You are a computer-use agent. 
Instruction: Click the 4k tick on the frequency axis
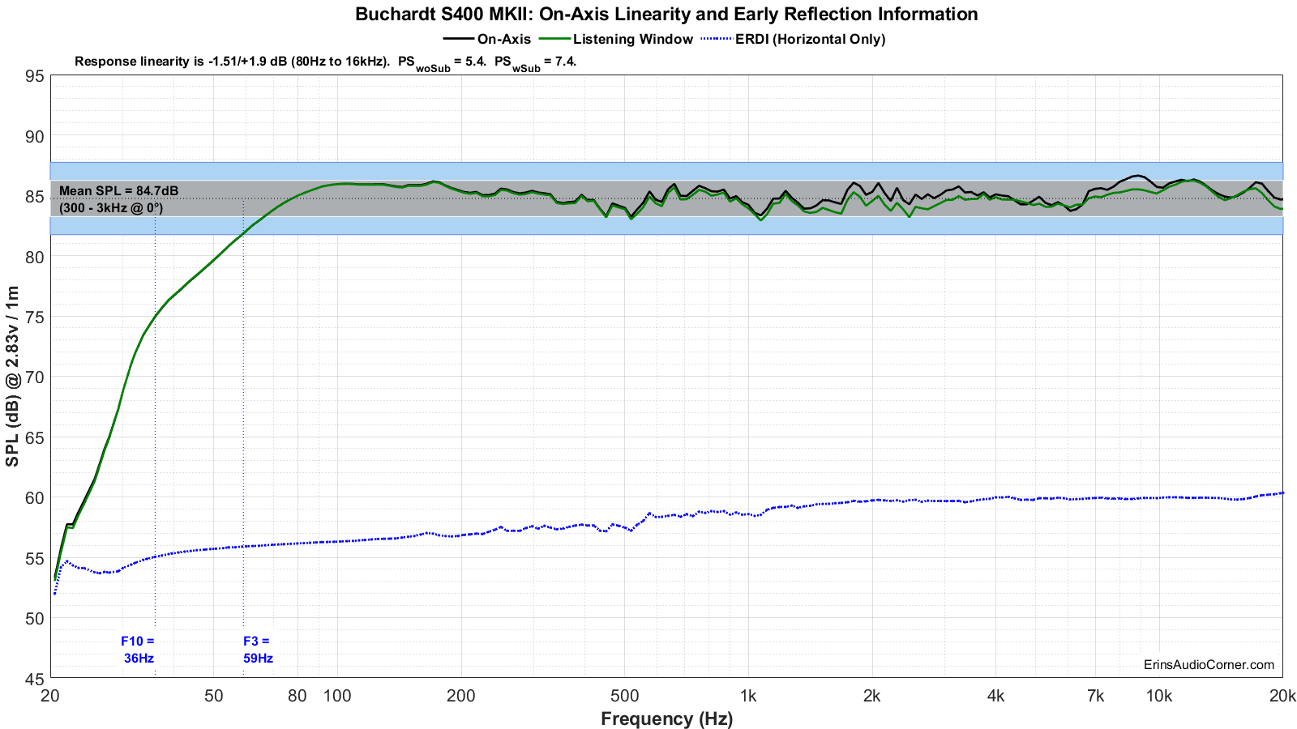pyautogui.click(x=995, y=696)
